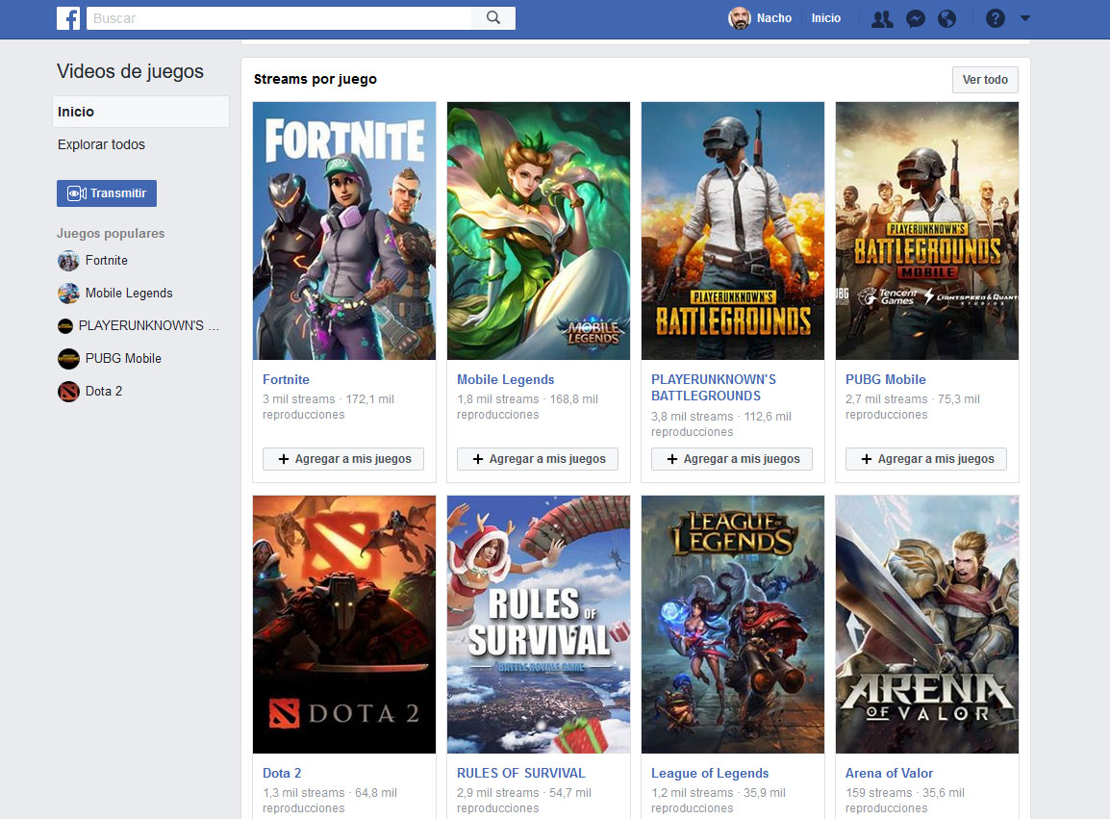Click Nacho's profile picture
Viewport: 1110px width, 819px height.
739,18
